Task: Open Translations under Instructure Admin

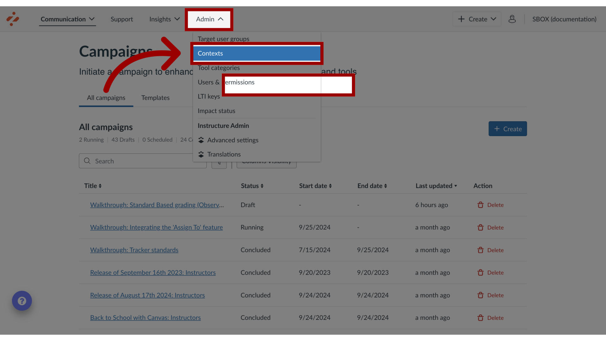Action: pos(257,154)
